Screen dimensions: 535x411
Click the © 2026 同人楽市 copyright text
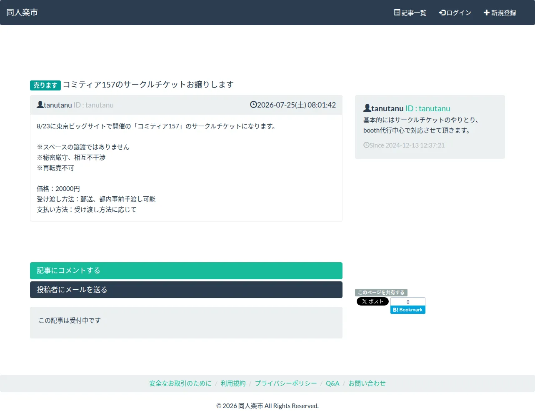[267, 406]
